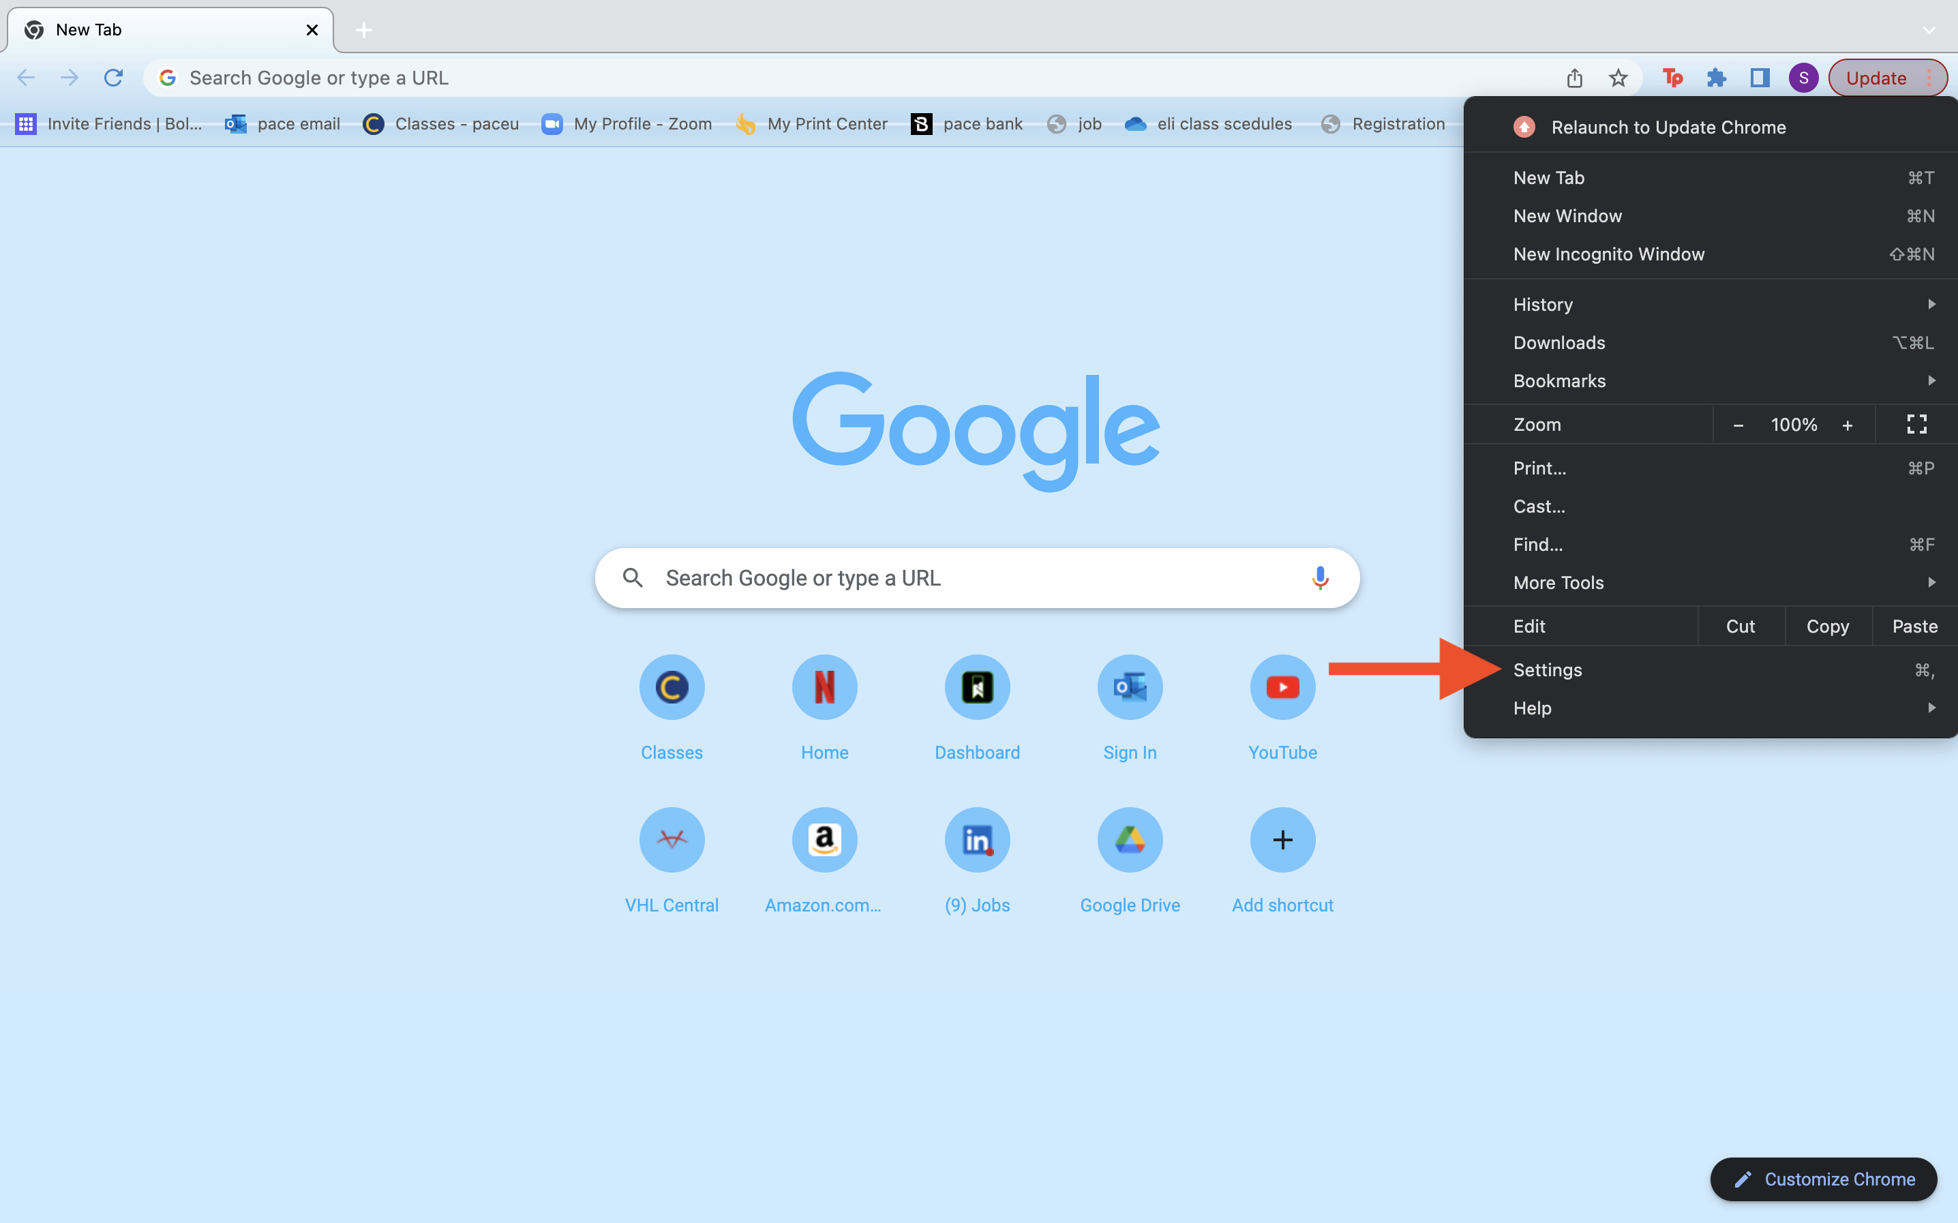Click the Settings menu item
The image size is (1958, 1223).
click(1547, 668)
